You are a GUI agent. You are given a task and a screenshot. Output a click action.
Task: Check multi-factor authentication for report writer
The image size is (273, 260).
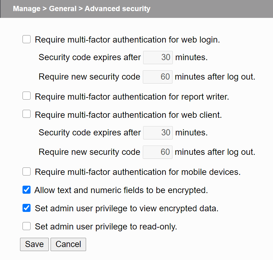point(27,96)
